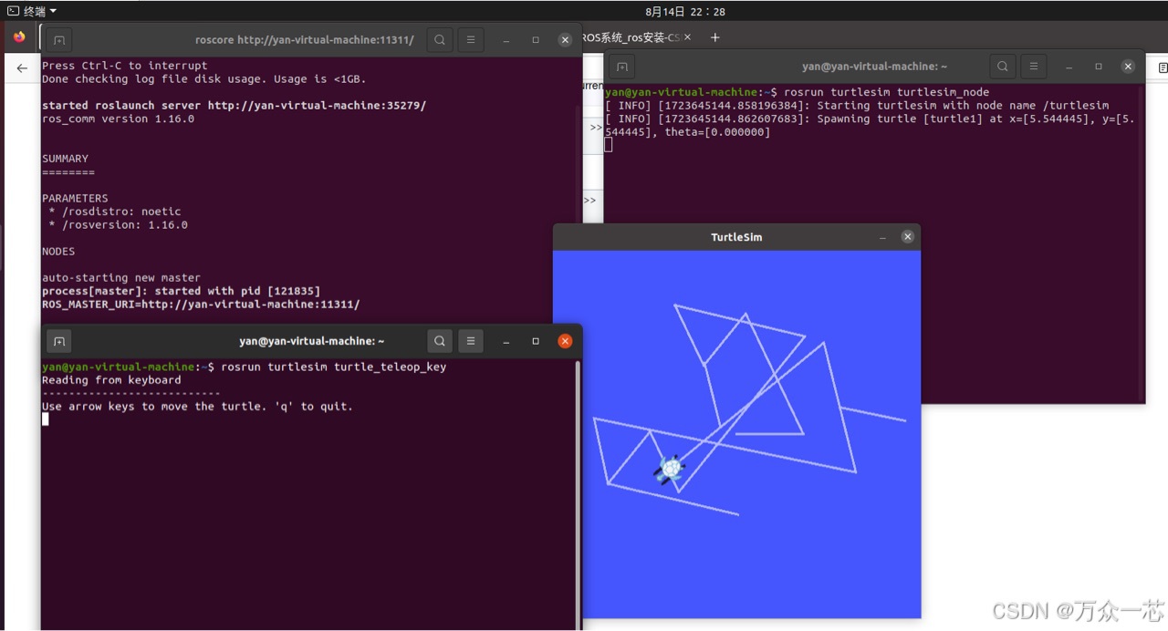
Task: Close the teleop_key terminal with red button
Action: click(x=565, y=341)
